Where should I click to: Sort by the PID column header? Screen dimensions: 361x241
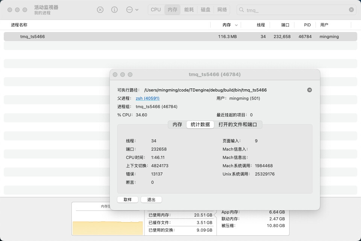tap(307, 25)
